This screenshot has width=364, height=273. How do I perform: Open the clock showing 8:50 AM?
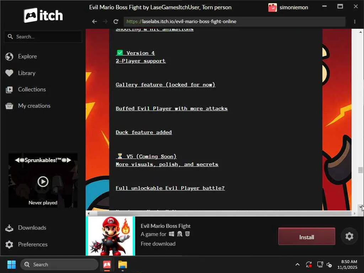(347, 264)
